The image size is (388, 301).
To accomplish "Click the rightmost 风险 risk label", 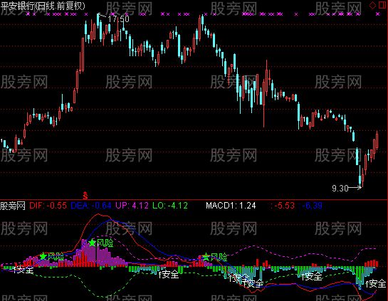I will (219, 257).
